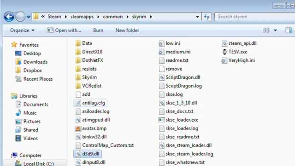Select the DotNetFX folder icon
Viewport: 295px width, 166px height.
pos(78,60)
